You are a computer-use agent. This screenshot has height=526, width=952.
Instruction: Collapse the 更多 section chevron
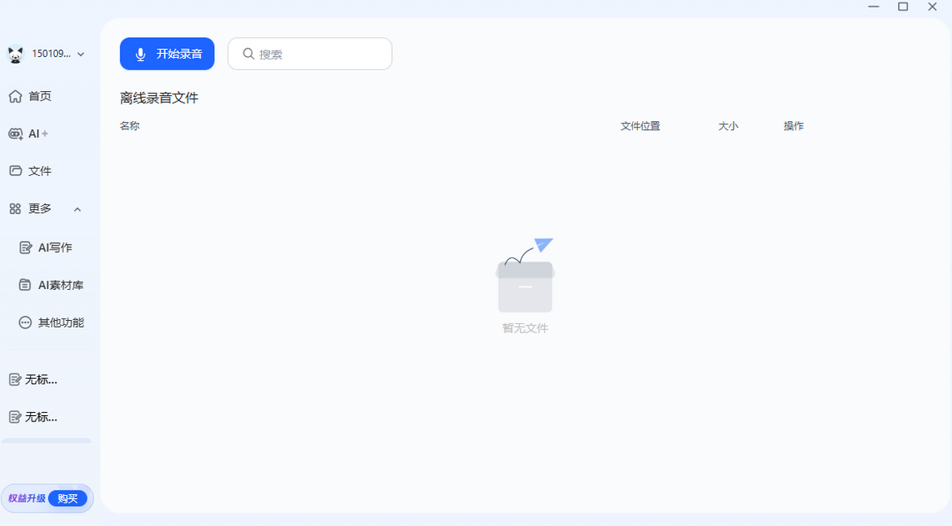77,209
